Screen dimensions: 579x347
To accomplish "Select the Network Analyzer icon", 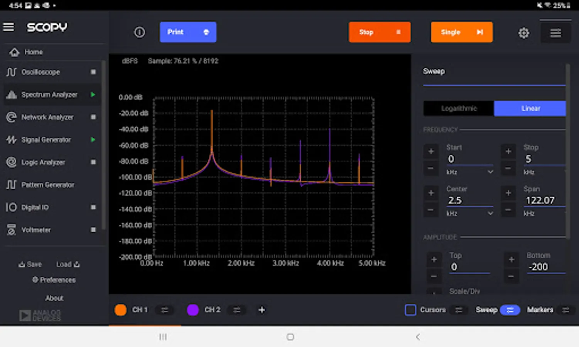I will (12, 117).
